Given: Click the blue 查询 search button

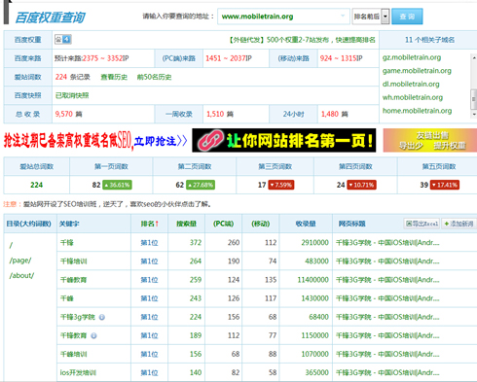Looking at the screenshot, I should click(x=407, y=17).
